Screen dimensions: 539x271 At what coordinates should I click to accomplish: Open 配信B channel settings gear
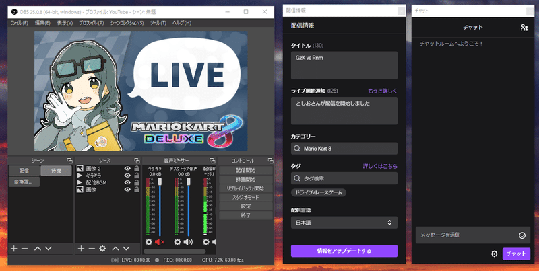tap(206, 242)
